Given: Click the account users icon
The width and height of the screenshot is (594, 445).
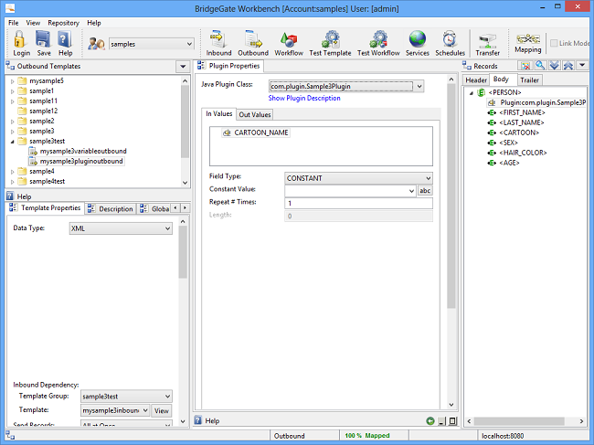Looking at the screenshot, I should [x=96, y=44].
